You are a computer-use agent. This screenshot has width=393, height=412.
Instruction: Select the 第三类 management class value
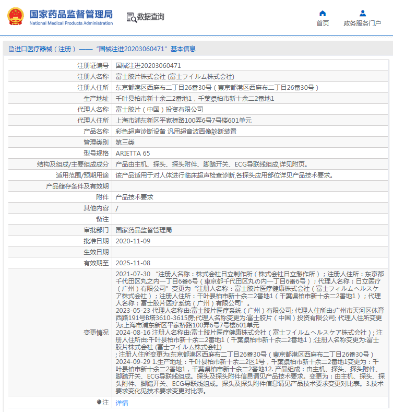(x=125, y=143)
